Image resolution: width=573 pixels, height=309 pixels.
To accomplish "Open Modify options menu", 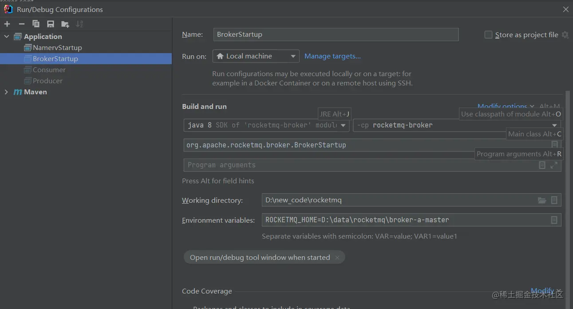I will point(506,106).
